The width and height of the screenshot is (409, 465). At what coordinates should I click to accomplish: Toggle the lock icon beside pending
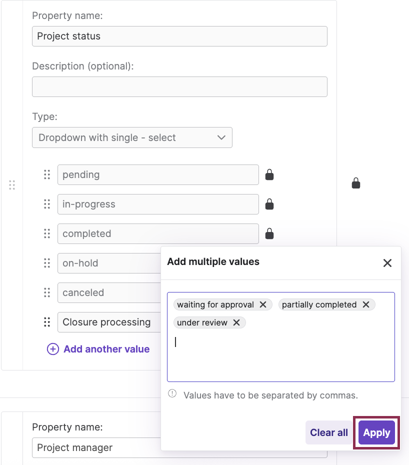click(269, 174)
